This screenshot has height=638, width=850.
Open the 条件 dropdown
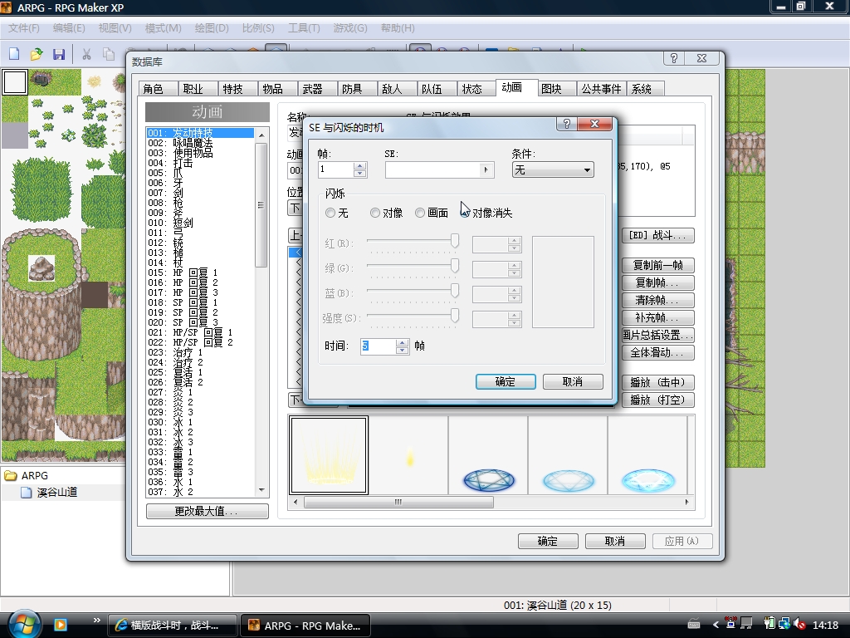pyautogui.click(x=553, y=170)
